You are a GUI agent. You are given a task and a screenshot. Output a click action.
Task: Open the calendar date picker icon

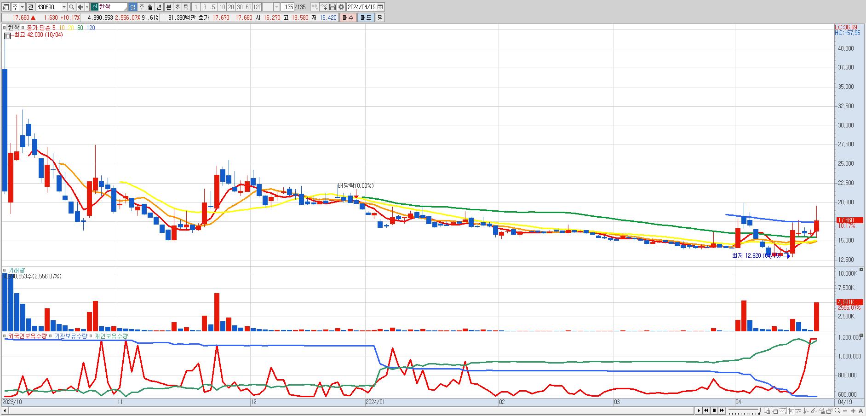pyautogui.click(x=380, y=7)
